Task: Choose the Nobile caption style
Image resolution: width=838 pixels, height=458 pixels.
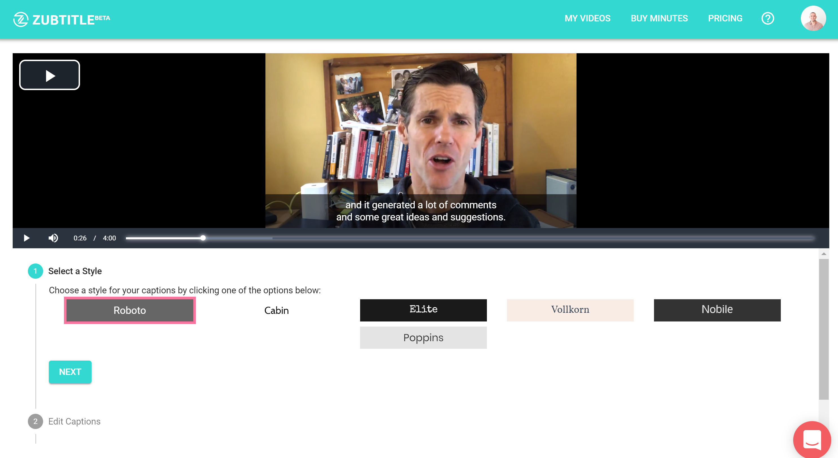Action: coord(717,310)
